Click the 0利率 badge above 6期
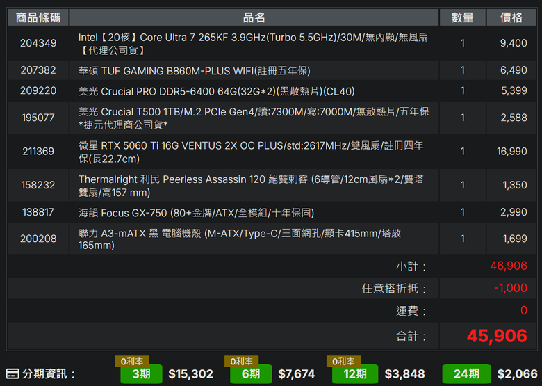Image resolution: width=542 pixels, height=386 pixels. pos(241,362)
